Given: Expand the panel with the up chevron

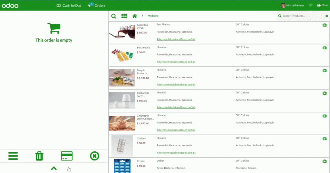Looking at the screenshot, I should (54, 168).
